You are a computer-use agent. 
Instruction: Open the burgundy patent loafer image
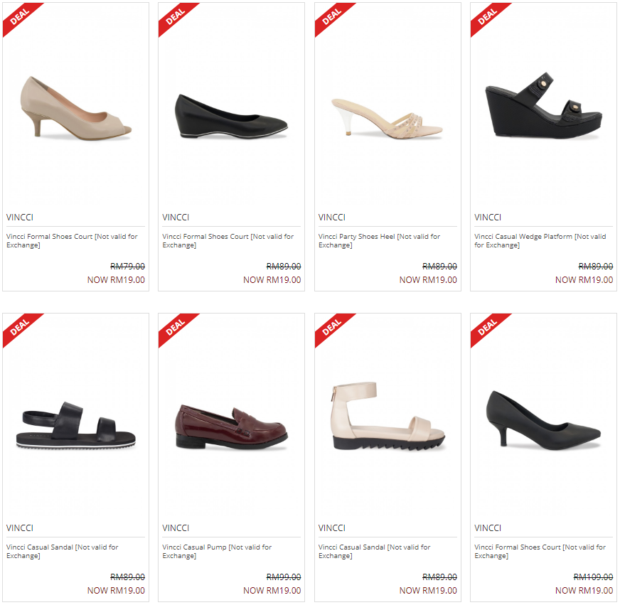tap(231, 427)
